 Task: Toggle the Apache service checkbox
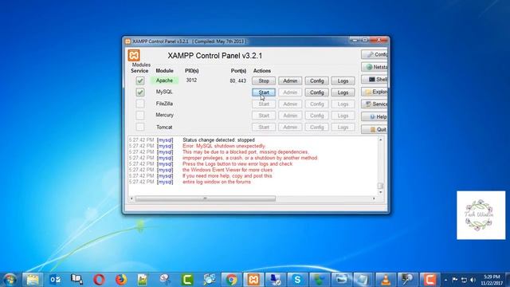click(x=140, y=81)
